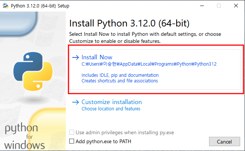The width and height of the screenshot is (245, 151).
Task: Click the disabled maximize window button
Action: click(219, 6)
